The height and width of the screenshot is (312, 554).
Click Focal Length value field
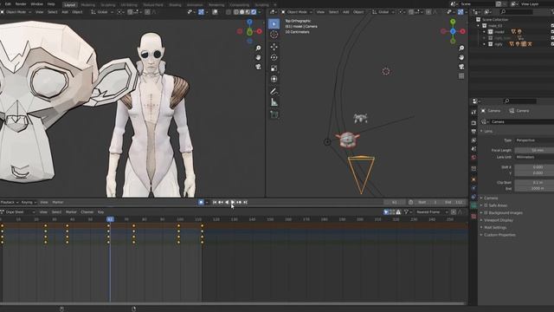click(534, 150)
